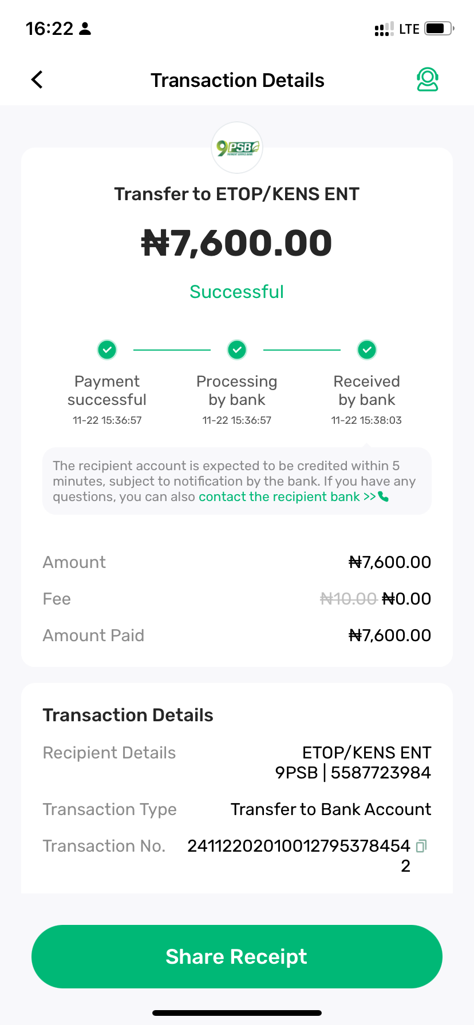
Task: Tap the phone icon beside recipient bank link
Action: [x=384, y=496]
